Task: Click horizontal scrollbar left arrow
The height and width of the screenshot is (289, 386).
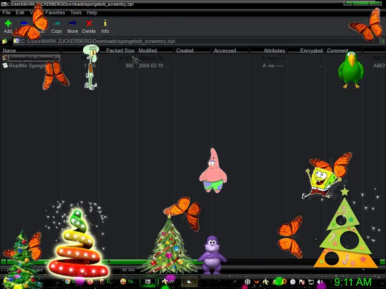Action: coord(3,262)
